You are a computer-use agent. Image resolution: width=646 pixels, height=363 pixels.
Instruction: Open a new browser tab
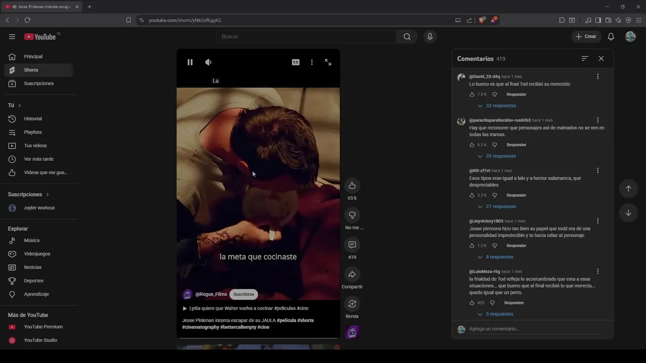click(x=89, y=7)
